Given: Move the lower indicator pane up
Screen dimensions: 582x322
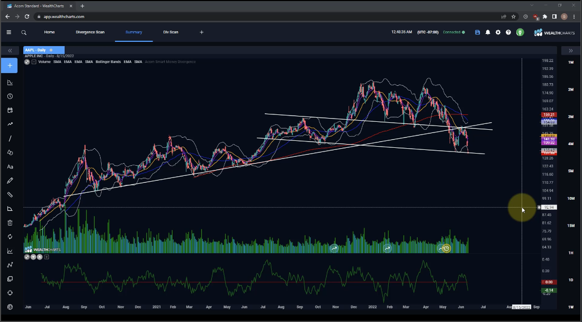Looking at the screenshot, I should coord(40,257).
